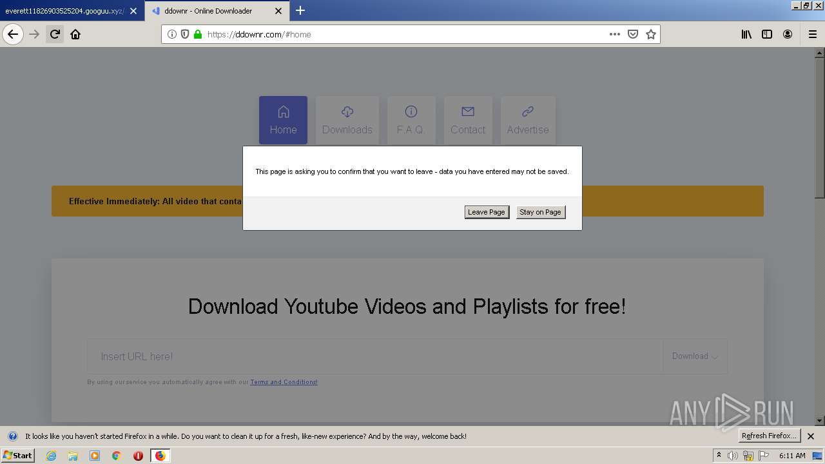The width and height of the screenshot is (825, 464).
Task: Choose Stay on Page button
Action: (540, 212)
